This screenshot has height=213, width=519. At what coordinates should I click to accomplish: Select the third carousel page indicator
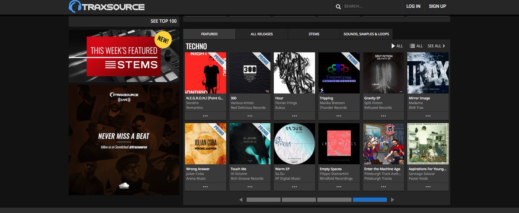point(334,200)
